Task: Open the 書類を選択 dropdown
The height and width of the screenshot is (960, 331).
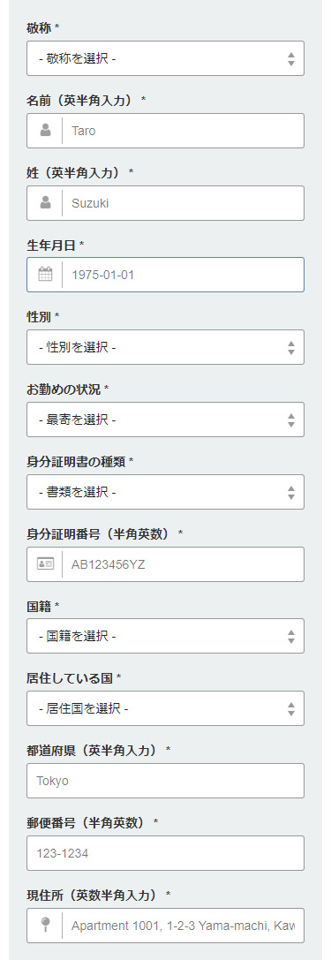Action: click(165, 492)
